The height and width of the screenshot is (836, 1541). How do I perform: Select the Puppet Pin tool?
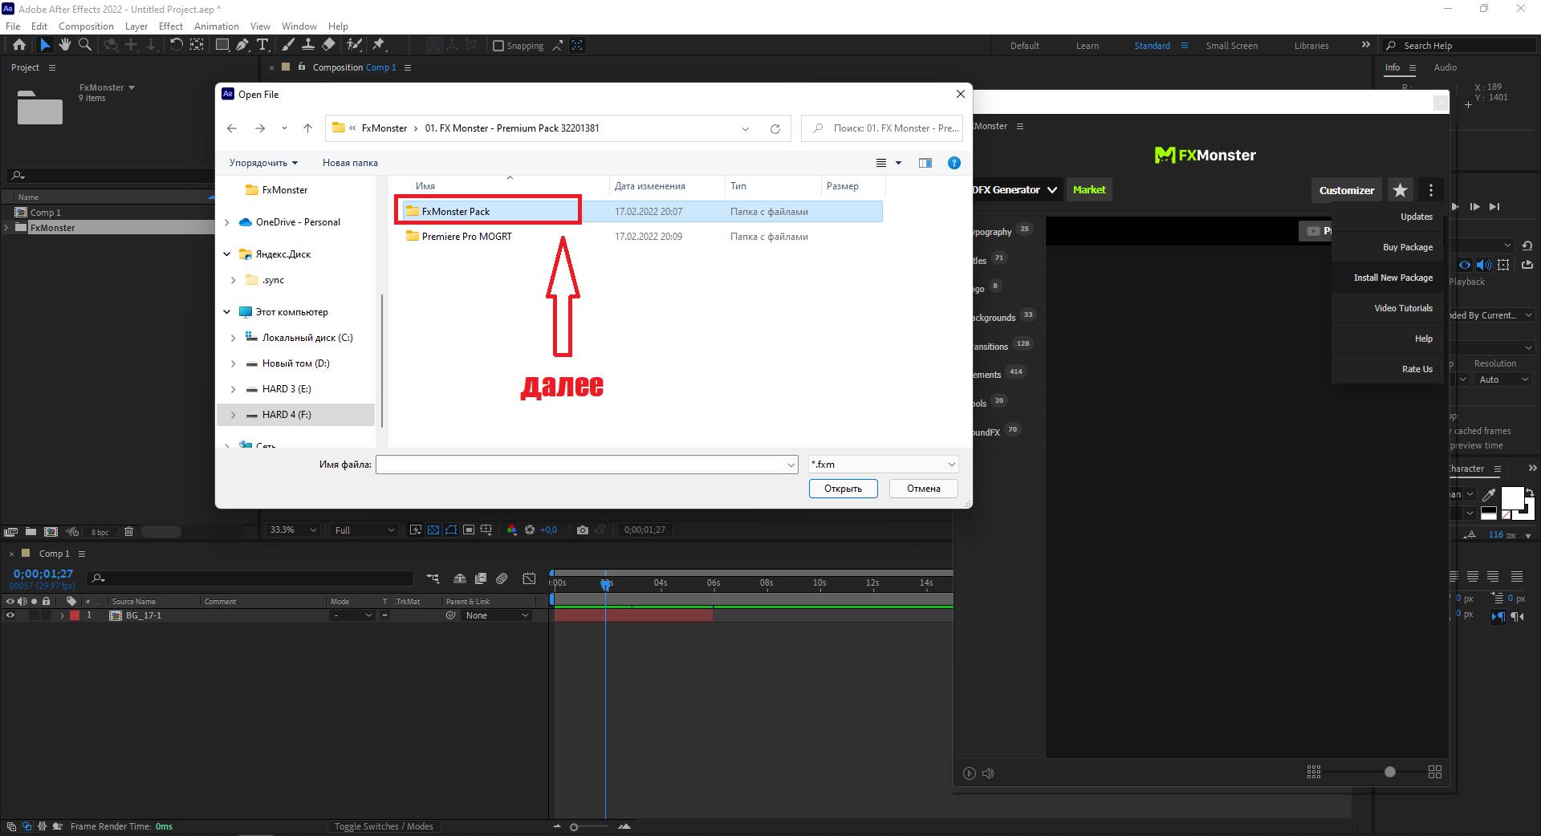[379, 45]
